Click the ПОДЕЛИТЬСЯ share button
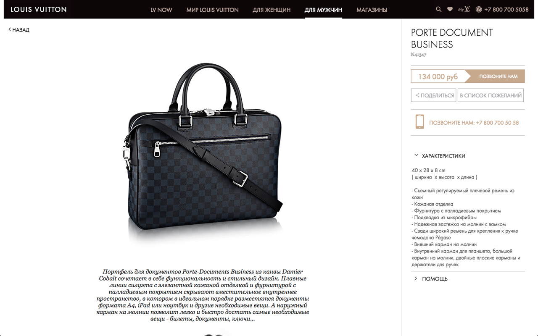 [x=433, y=95]
